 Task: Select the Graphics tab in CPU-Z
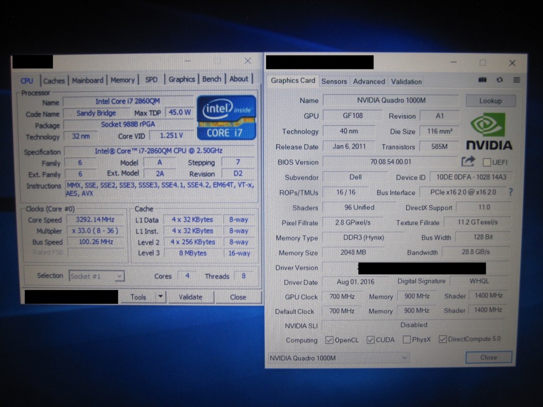(181, 79)
